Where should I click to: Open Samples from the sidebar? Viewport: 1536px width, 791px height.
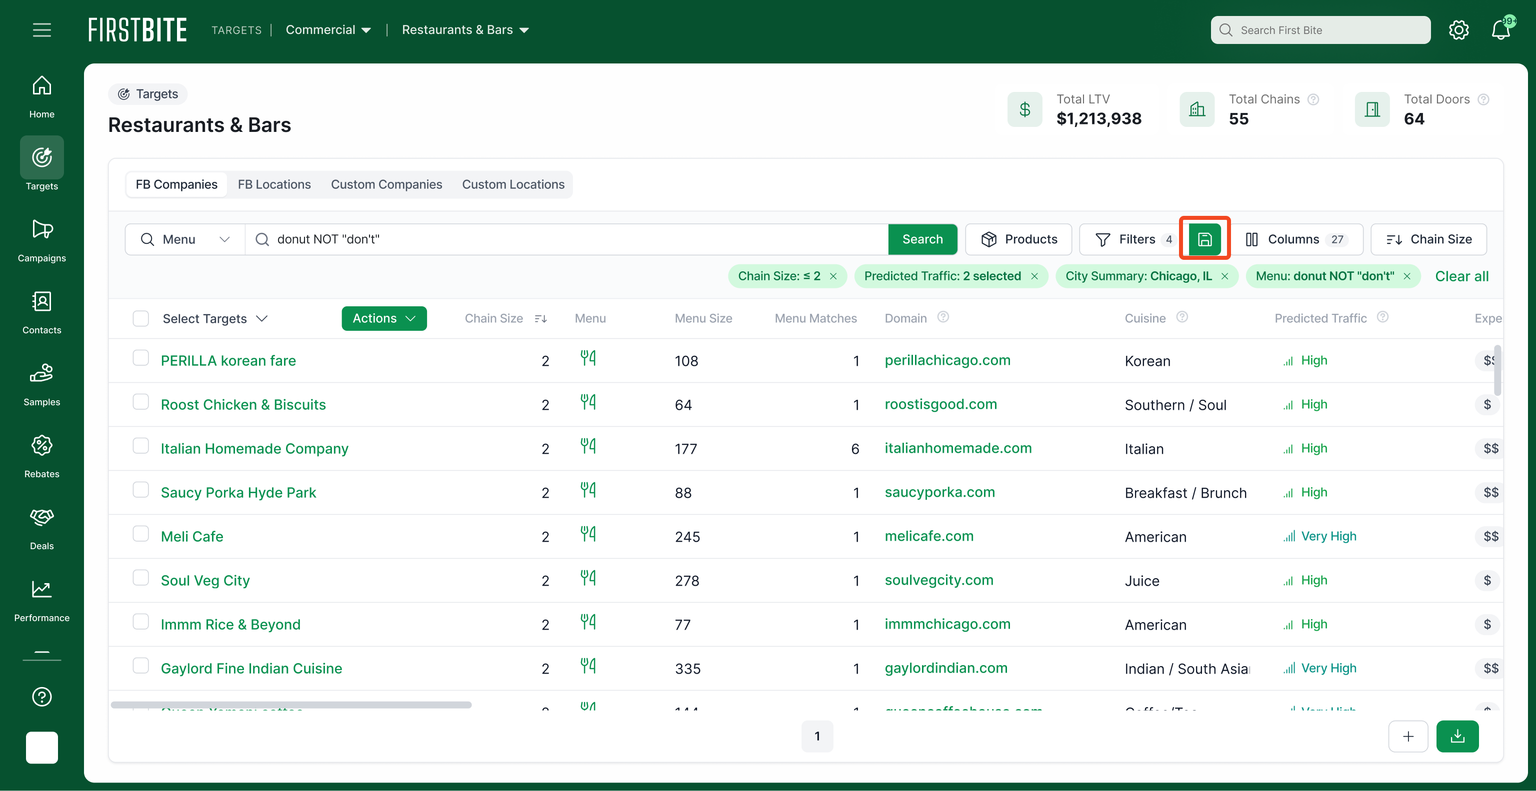(x=41, y=384)
